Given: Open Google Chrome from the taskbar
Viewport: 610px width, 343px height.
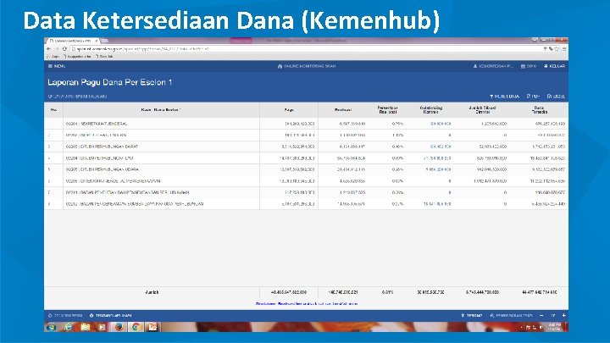Looking at the screenshot, I should coord(136,327).
